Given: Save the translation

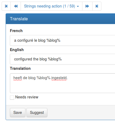Looking at the screenshot, I should [18, 113].
